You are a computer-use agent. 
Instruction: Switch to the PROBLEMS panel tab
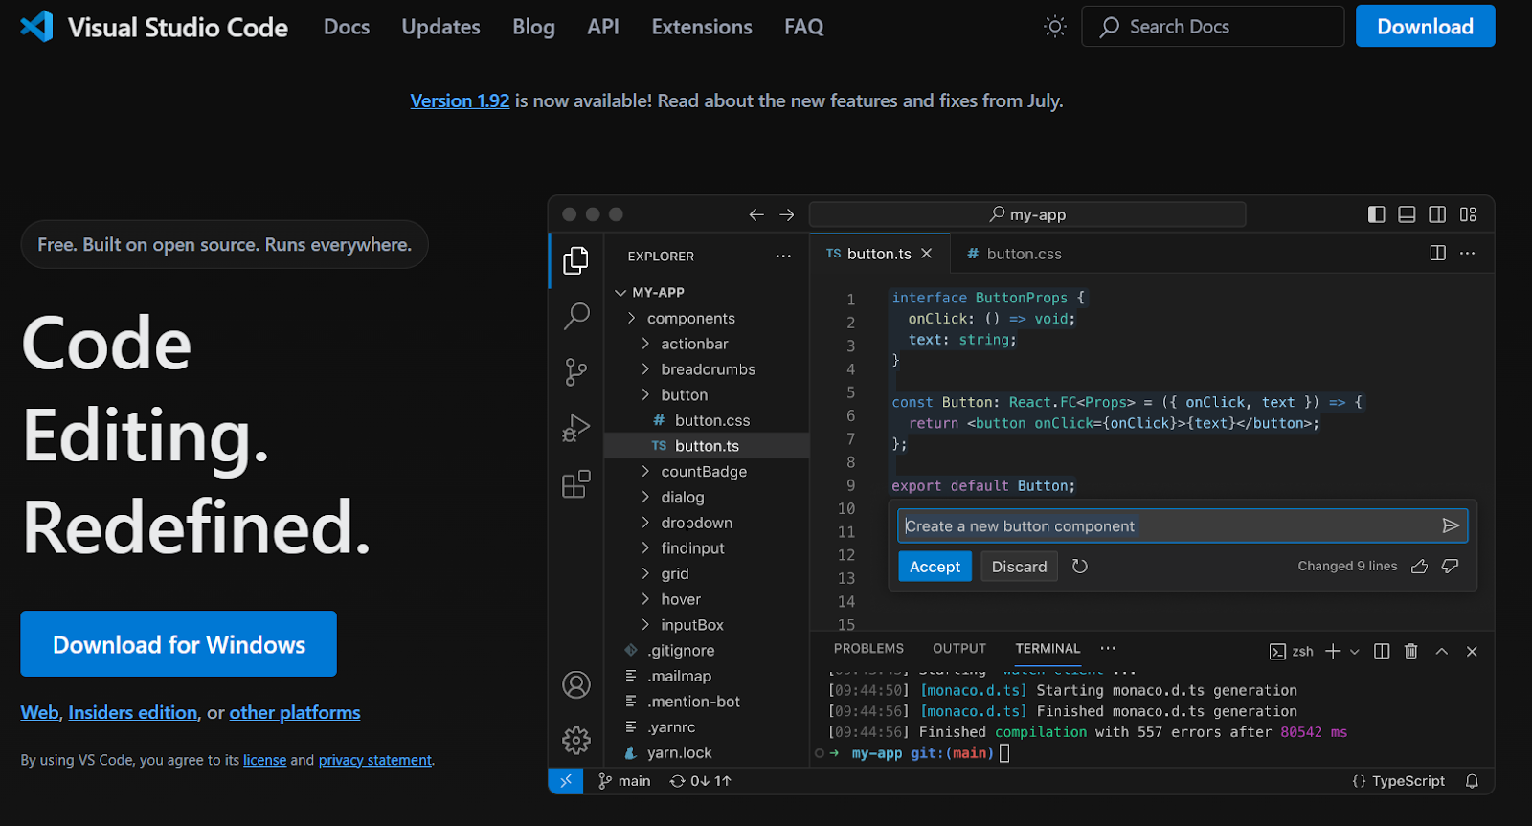(868, 648)
